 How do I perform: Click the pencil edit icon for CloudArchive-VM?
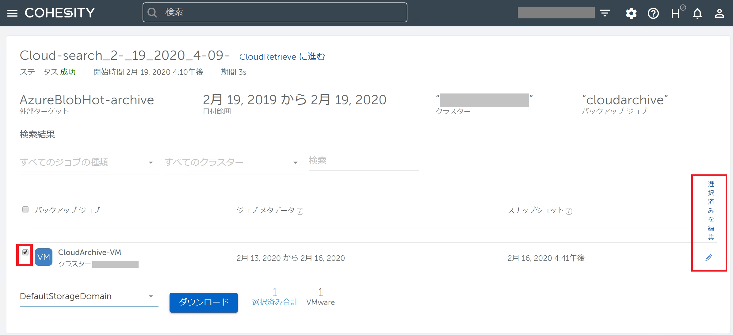click(708, 257)
